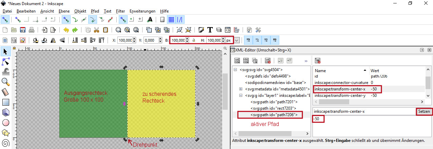Save the document with floppy disk icon
Viewport: 433px width, 149px height.
tap(23, 30)
